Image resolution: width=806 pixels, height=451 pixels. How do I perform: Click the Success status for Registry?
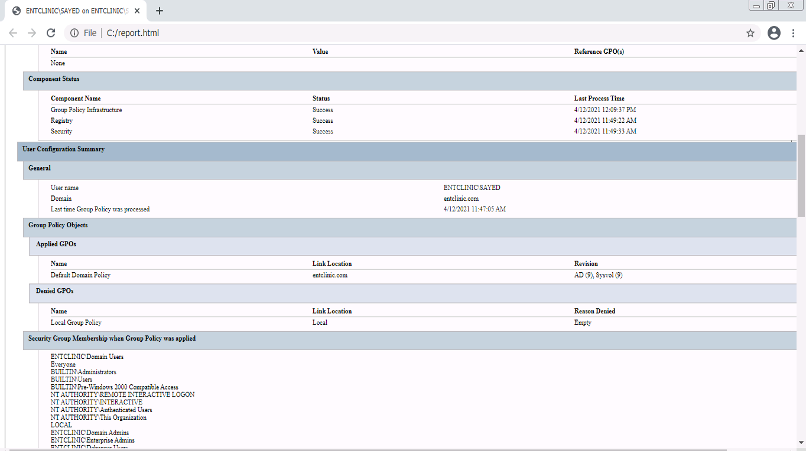(x=323, y=120)
